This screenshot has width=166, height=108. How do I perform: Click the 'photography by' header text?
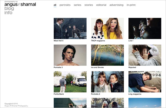[11, 2]
